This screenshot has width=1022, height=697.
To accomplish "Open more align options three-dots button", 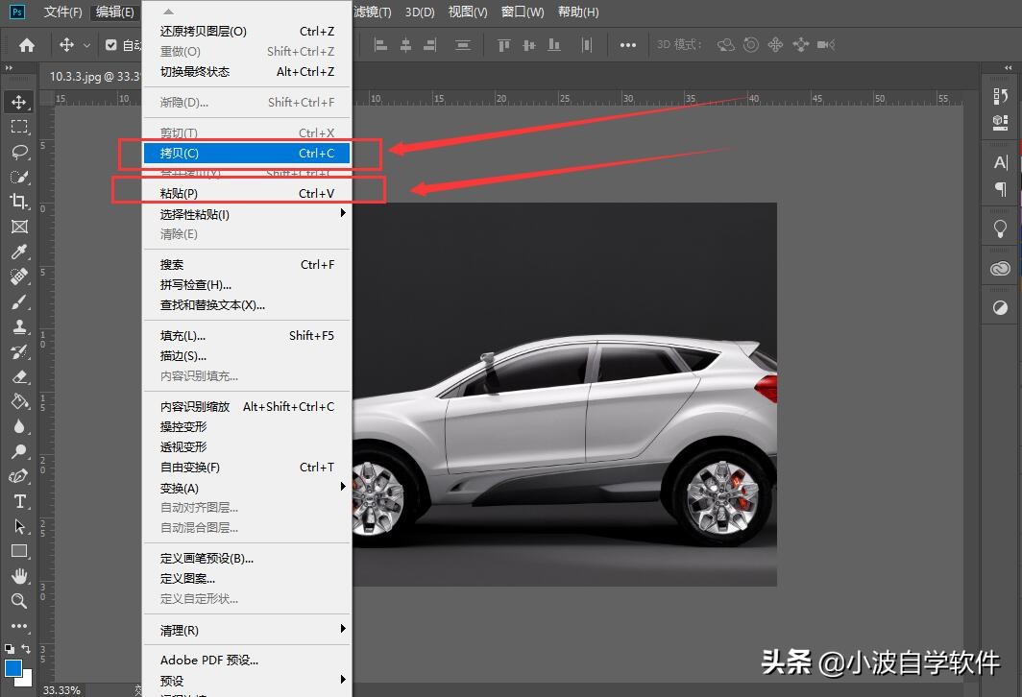I will [x=627, y=45].
